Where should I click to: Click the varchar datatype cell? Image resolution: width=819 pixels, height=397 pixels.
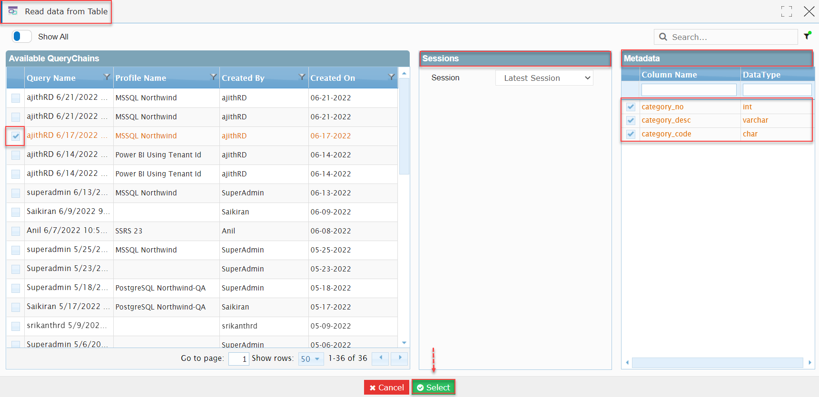click(755, 120)
